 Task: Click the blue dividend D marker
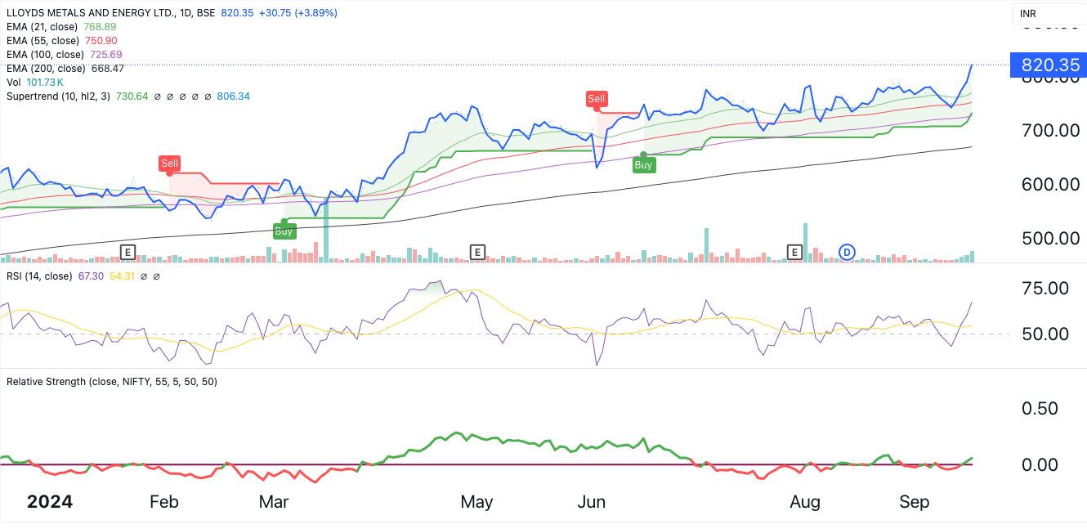coord(848,252)
